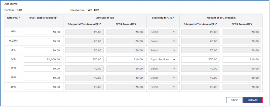
Task: Click Total Taxable Value field for 0% rate
Action: point(43,32)
